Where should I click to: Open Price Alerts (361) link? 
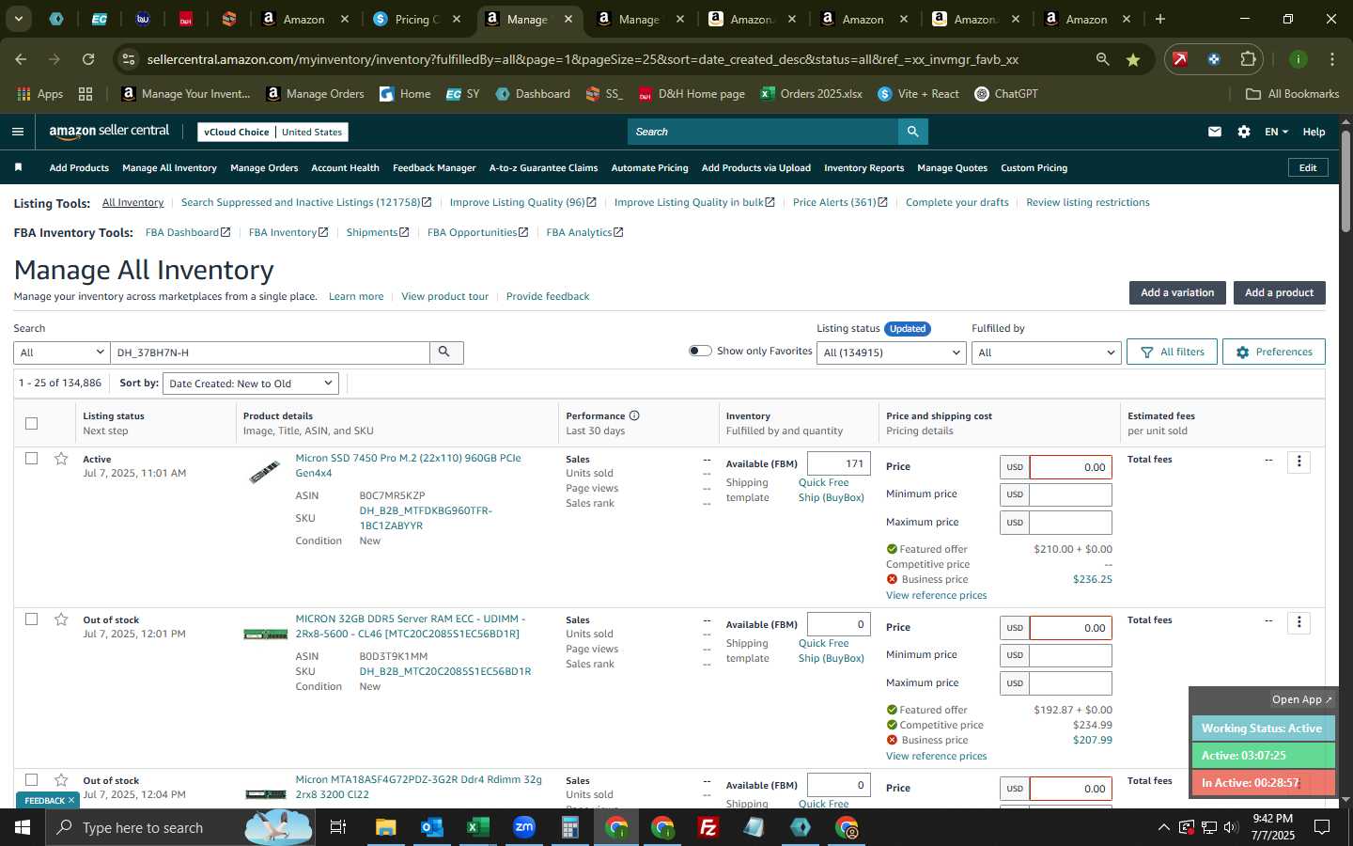coord(839,202)
